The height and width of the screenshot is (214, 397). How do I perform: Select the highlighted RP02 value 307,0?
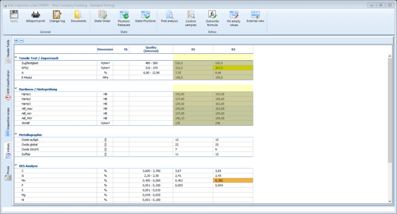tap(233, 68)
